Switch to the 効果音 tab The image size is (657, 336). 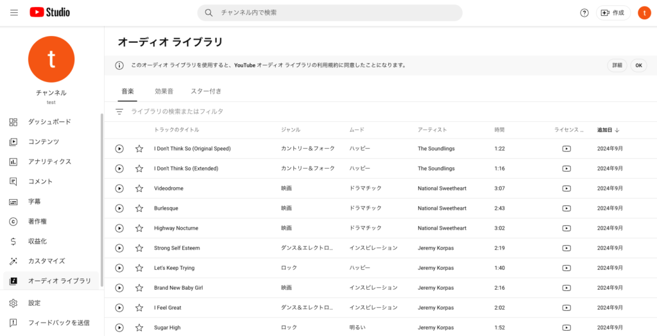click(164, 91)
